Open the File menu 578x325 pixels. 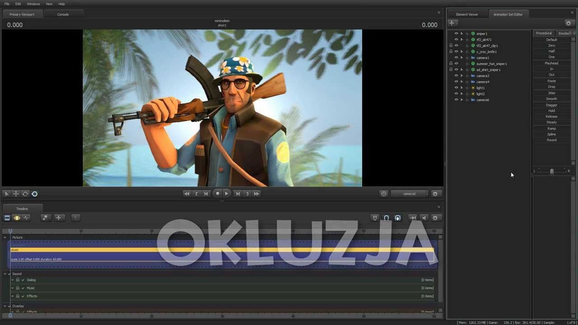(7, 4)
